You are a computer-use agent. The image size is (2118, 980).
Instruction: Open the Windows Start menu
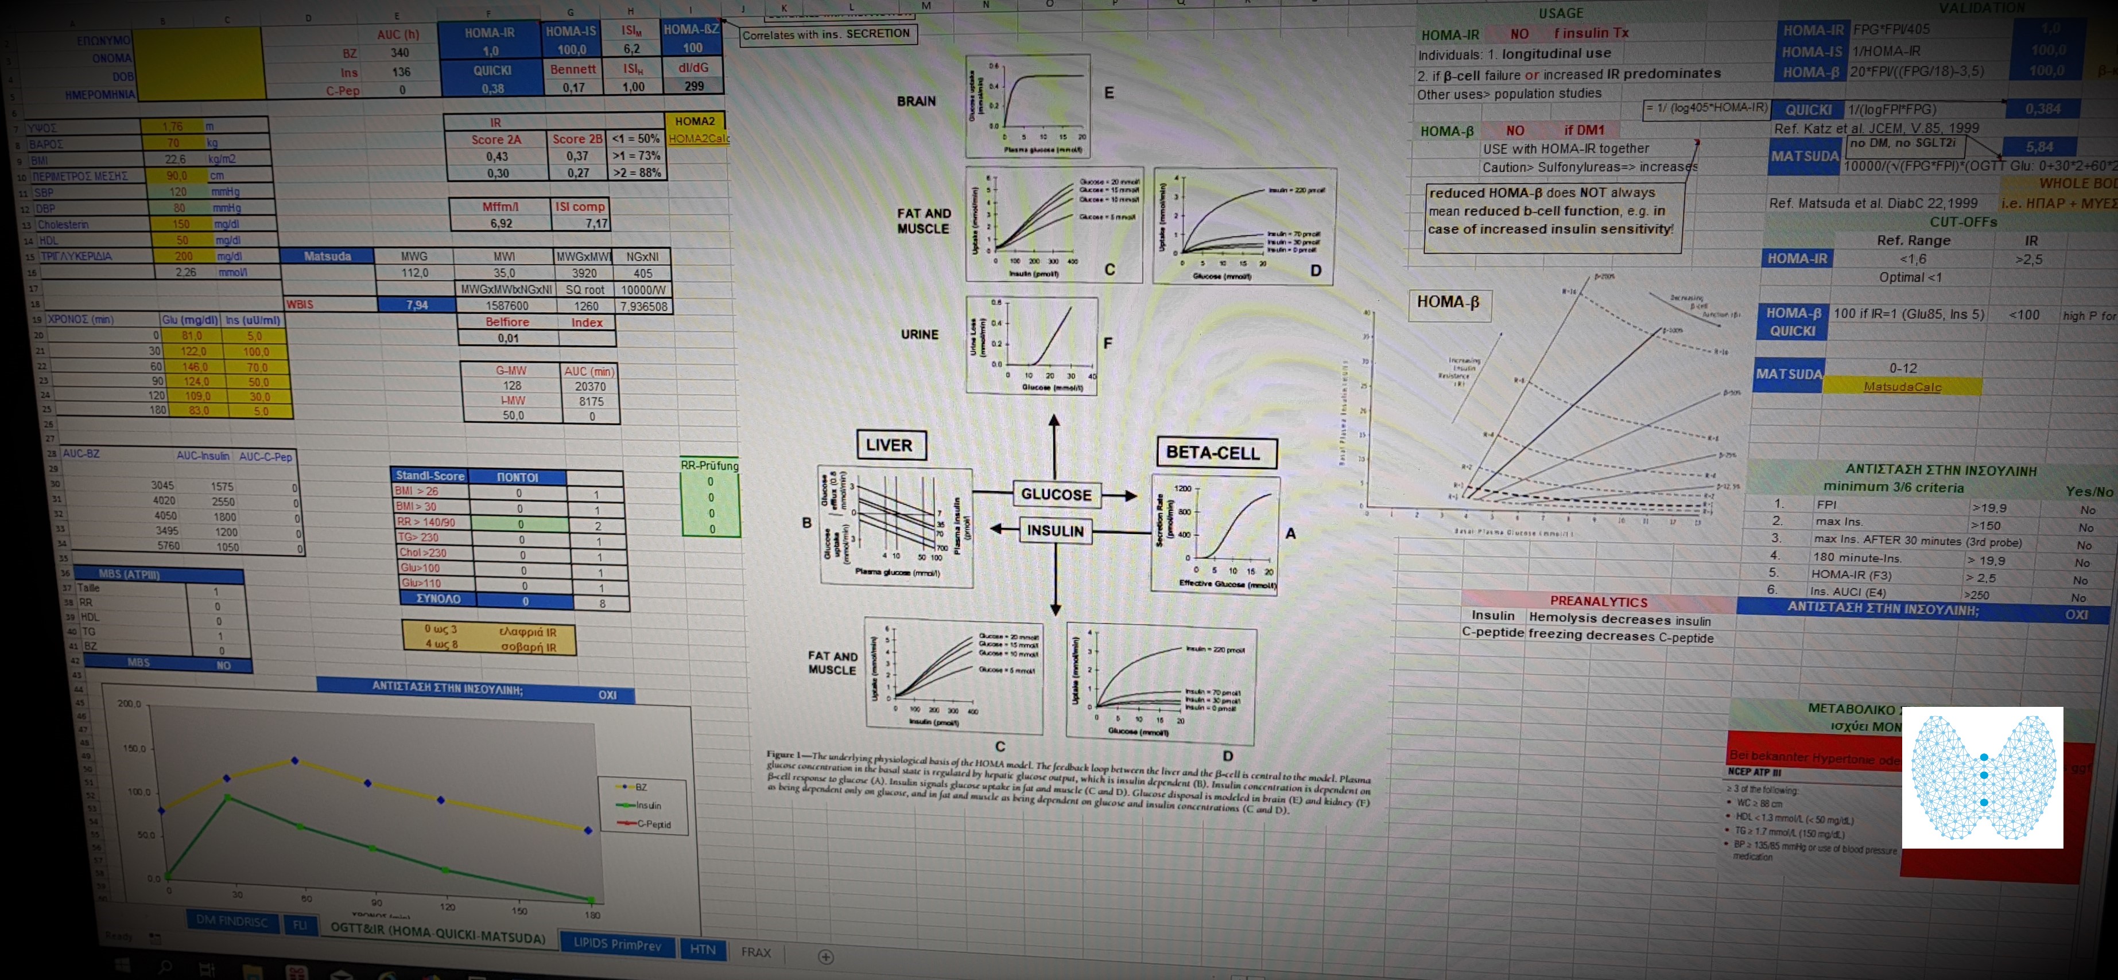123,967
